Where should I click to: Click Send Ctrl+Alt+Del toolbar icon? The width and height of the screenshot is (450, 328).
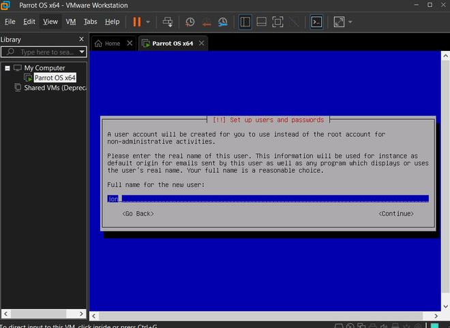[168, 22]
